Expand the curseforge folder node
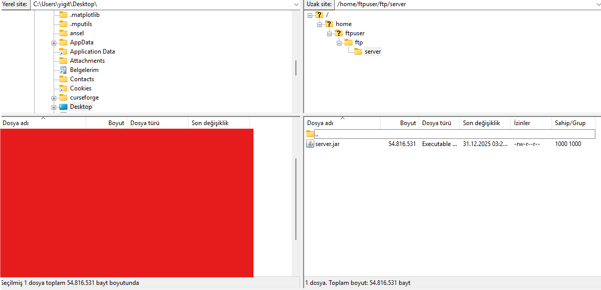This screenshot has width=601, height=290. (x=54, y=98)
